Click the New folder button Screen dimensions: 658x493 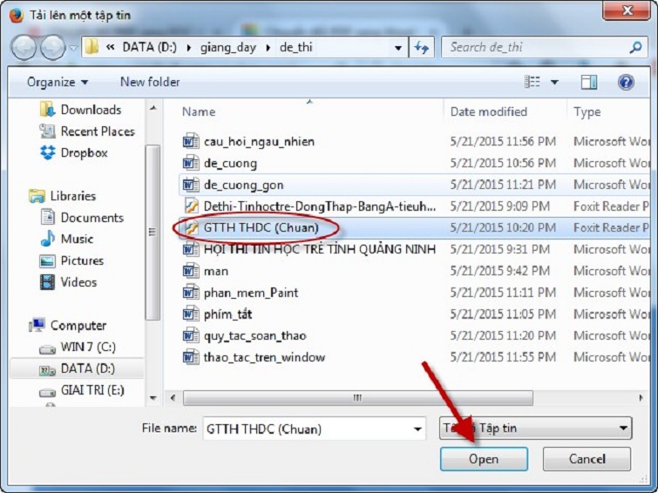(x=150, y=82)
